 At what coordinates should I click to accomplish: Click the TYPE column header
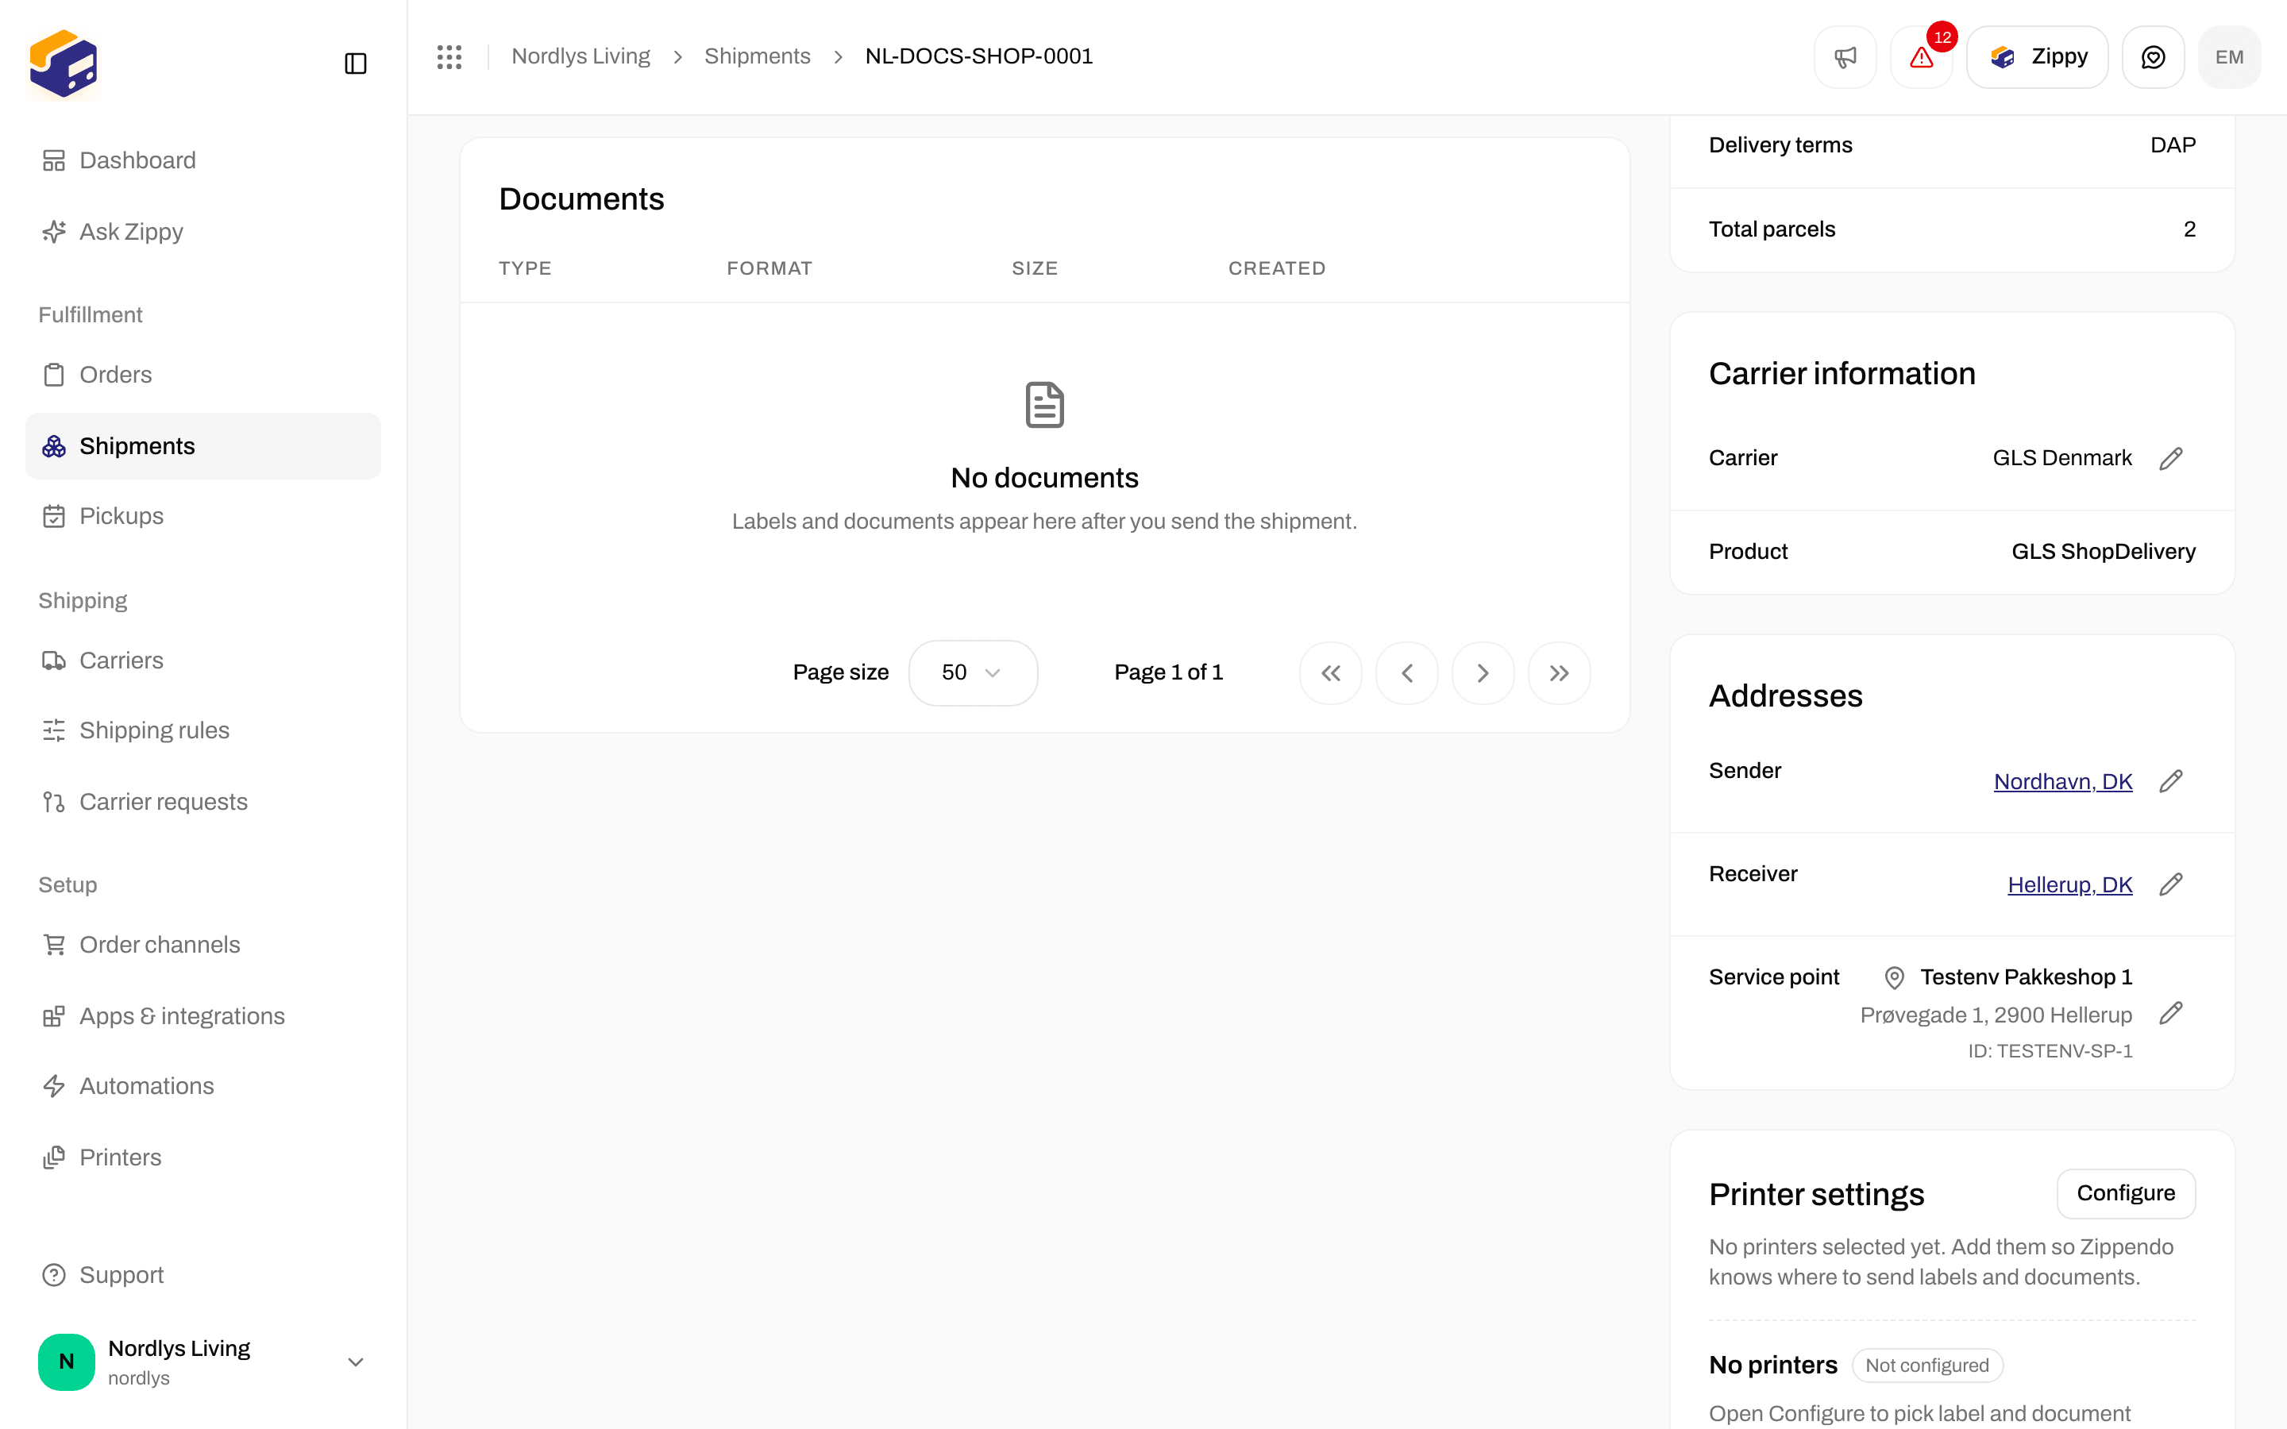(x=524, y=268)
